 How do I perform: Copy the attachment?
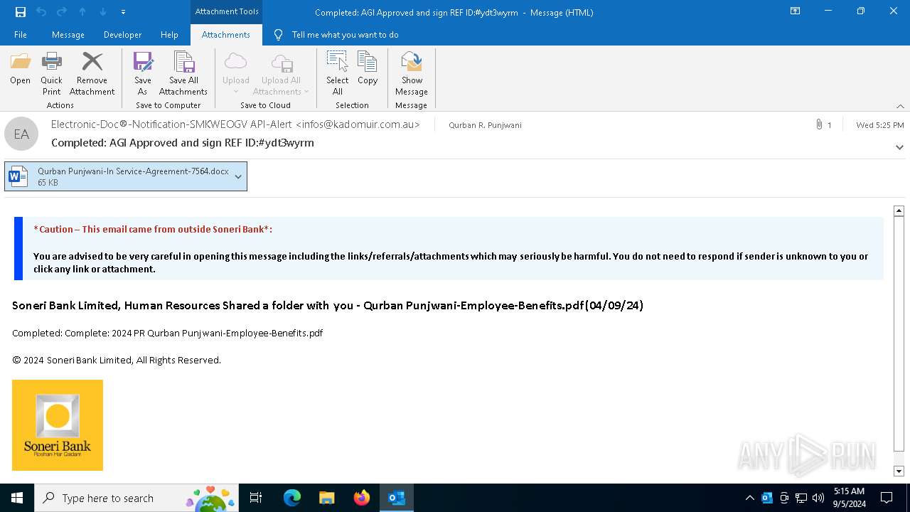coord(368,68)
